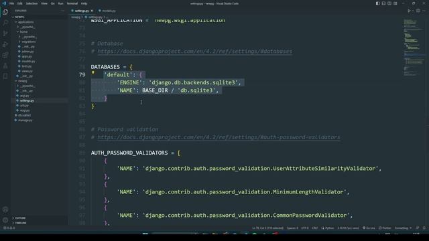
Task: Open editor More Actions ellipsis
Action: tap(424, 11)
